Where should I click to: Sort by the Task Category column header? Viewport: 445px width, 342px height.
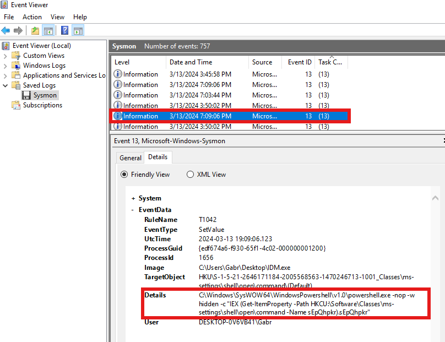tap(331, 62)
